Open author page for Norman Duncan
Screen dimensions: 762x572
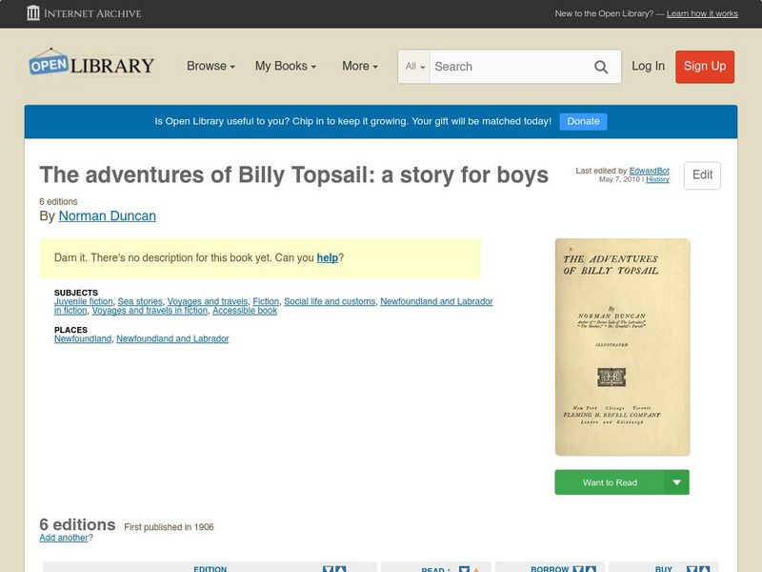(108, 215)
